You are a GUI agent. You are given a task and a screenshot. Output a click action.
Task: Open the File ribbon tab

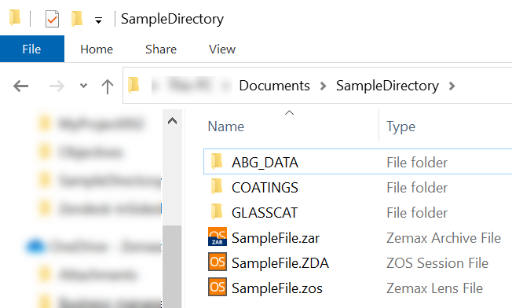pos(32,49)
